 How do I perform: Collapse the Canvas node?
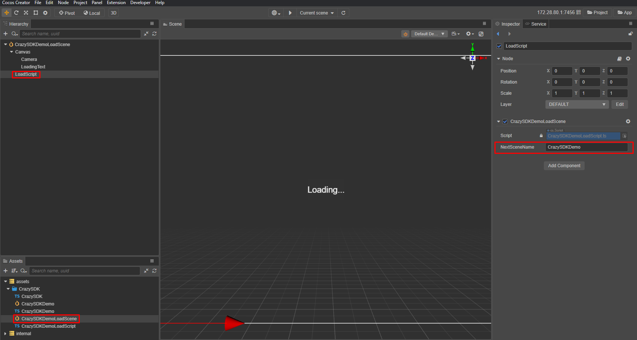[12, 52]
